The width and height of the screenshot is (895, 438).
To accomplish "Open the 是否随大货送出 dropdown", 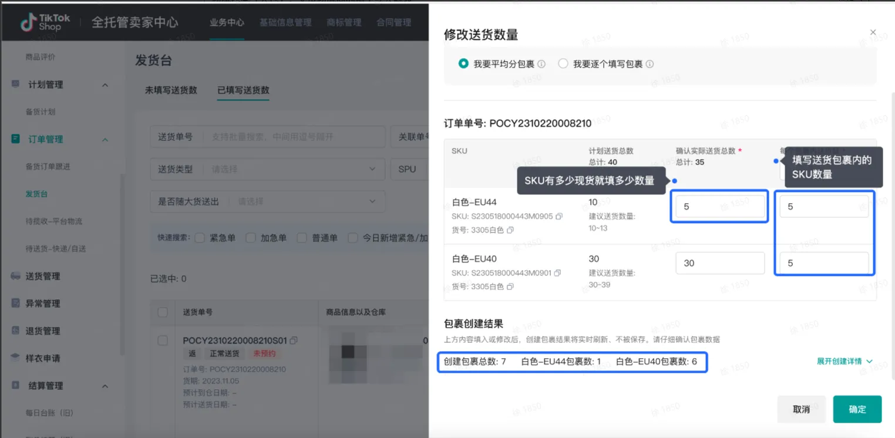I will (x=268, y=201).
